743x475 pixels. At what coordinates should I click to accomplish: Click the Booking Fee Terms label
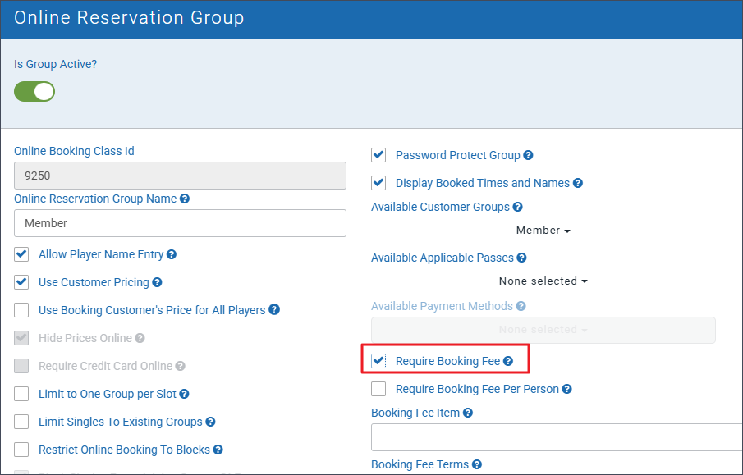420,464
